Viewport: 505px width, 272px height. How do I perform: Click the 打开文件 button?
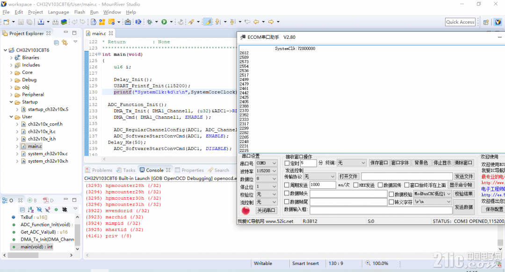[348, 176]
